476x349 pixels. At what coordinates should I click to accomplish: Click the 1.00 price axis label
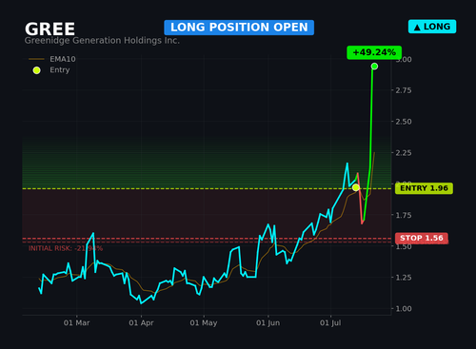[x=404, y=308]
